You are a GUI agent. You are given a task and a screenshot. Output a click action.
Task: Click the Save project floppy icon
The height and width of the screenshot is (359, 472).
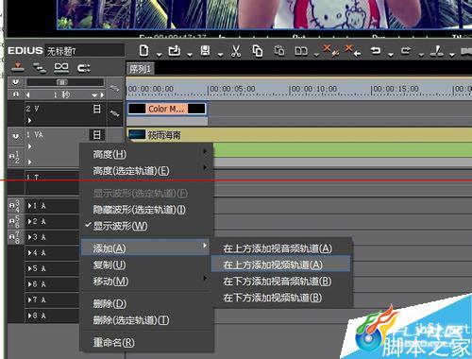(x=205, y=51)
